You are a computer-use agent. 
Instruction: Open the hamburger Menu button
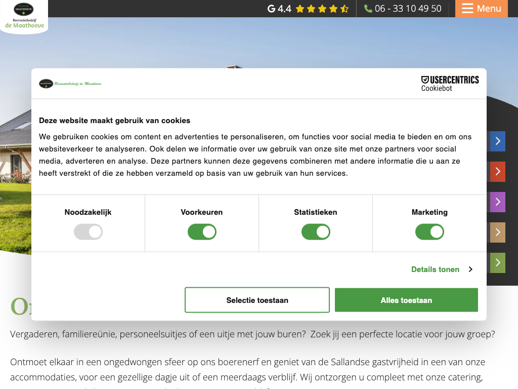click(x=481, y=9)
